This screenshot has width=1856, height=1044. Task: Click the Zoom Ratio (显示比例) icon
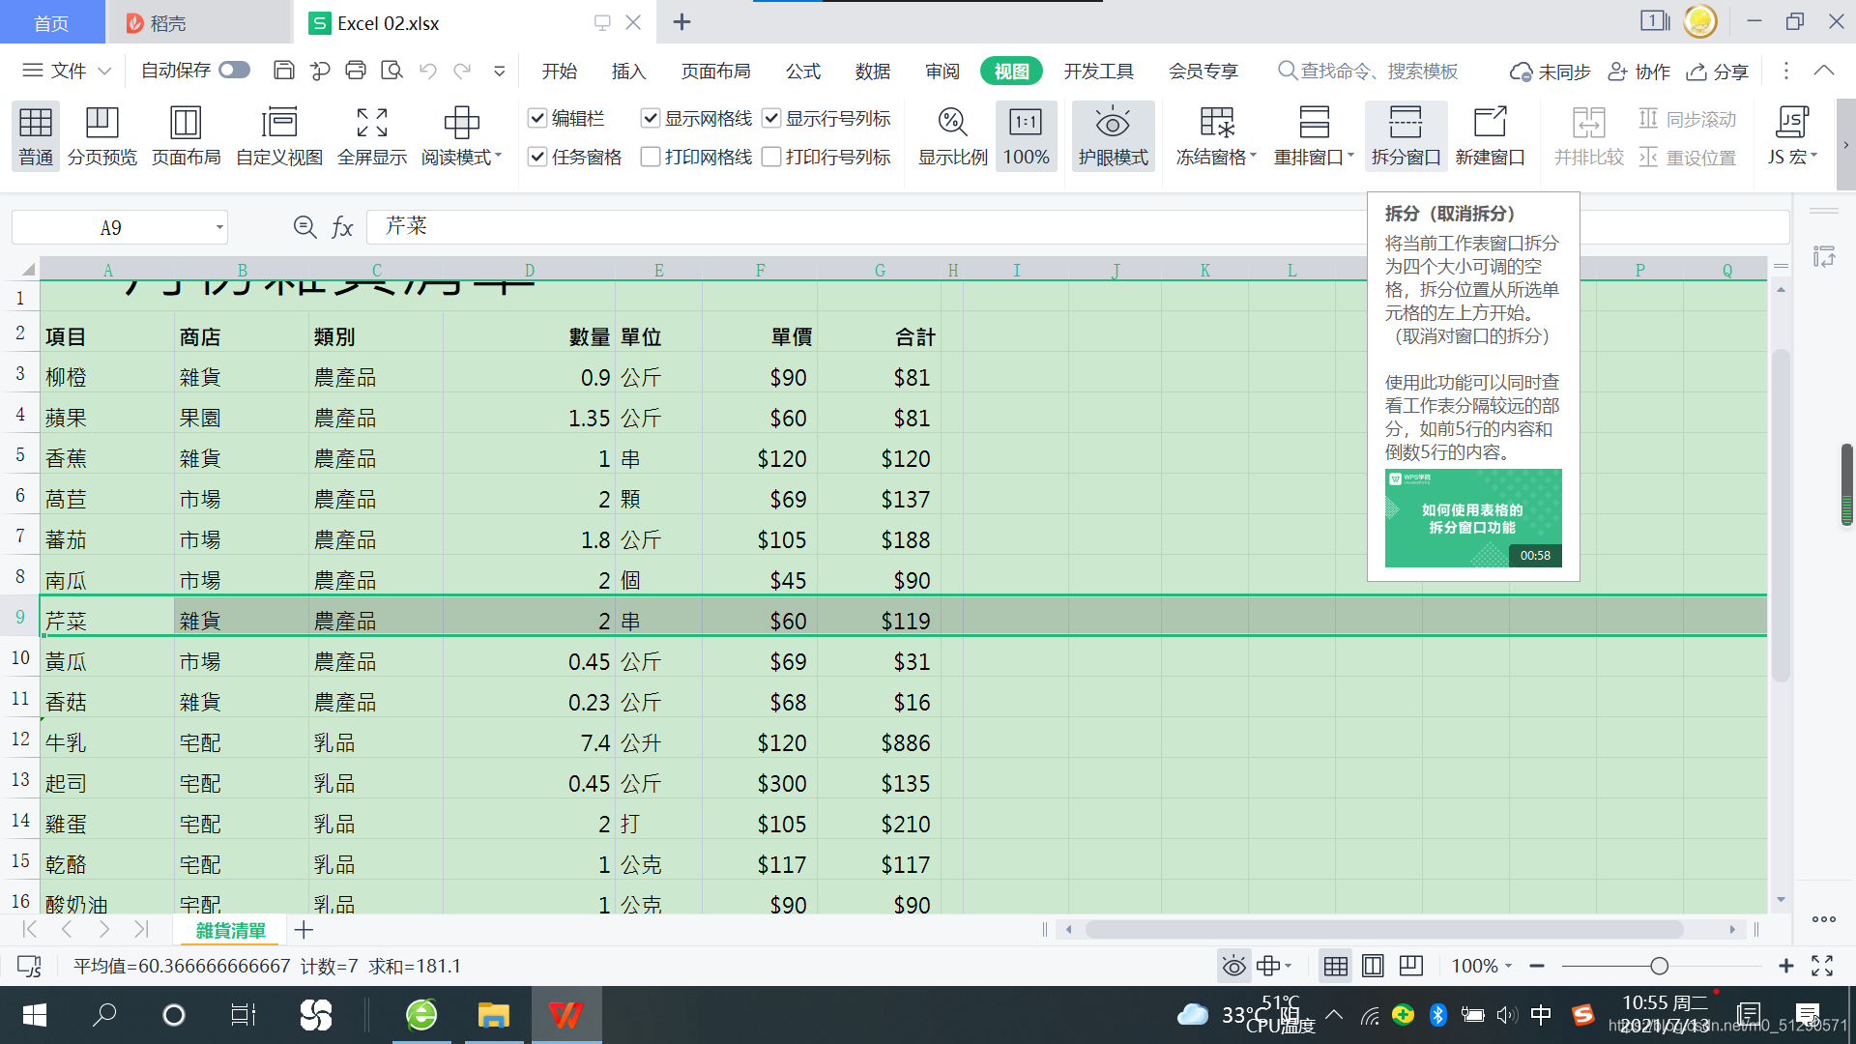click(952, 124)
